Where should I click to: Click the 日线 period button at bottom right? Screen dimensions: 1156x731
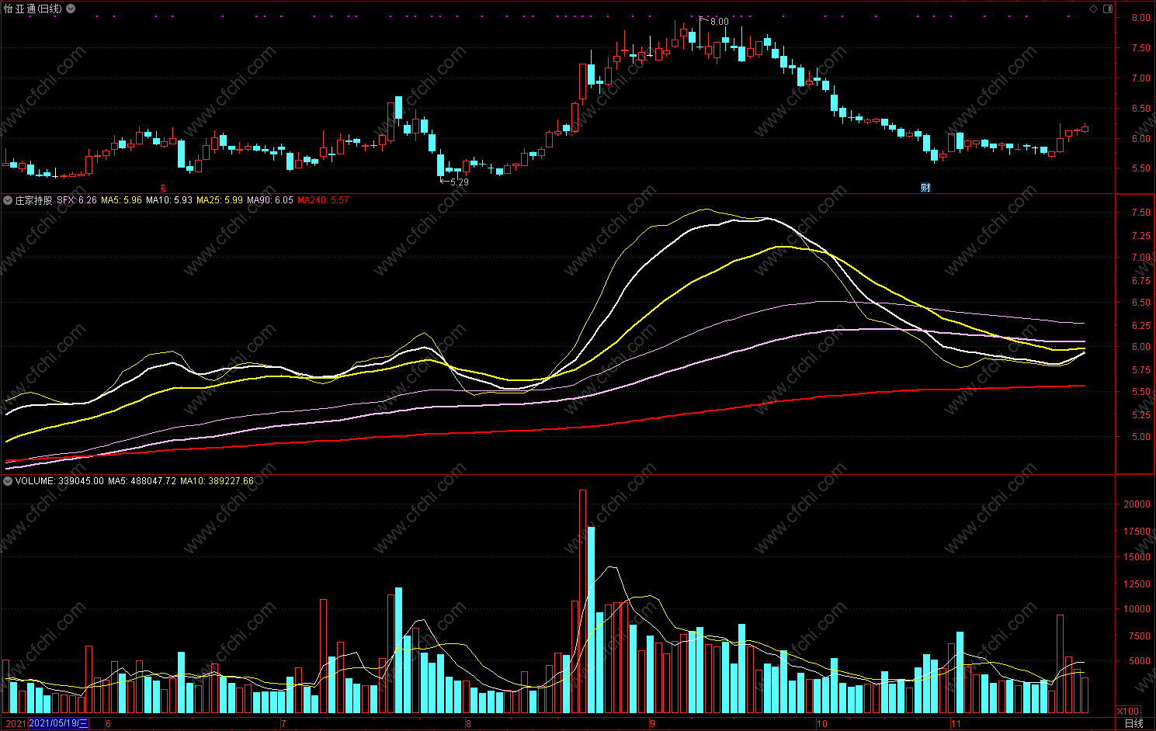[1134, 723]
